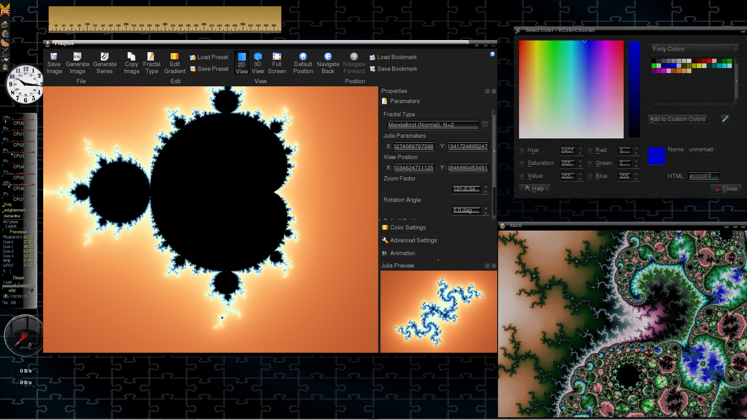Click the blue value gradient strip
This screenshot has height=420, width=747.
click(634, 89)
